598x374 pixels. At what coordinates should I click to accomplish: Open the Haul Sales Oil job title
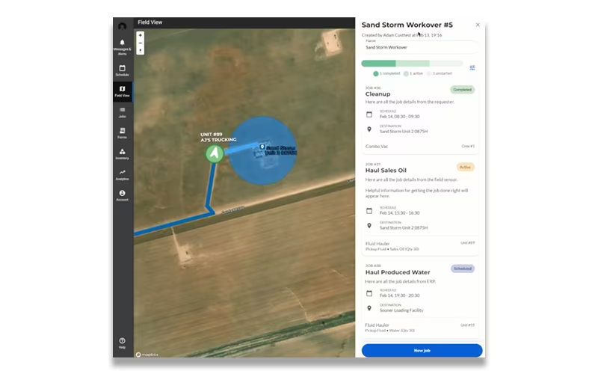[x=386, y=171]
